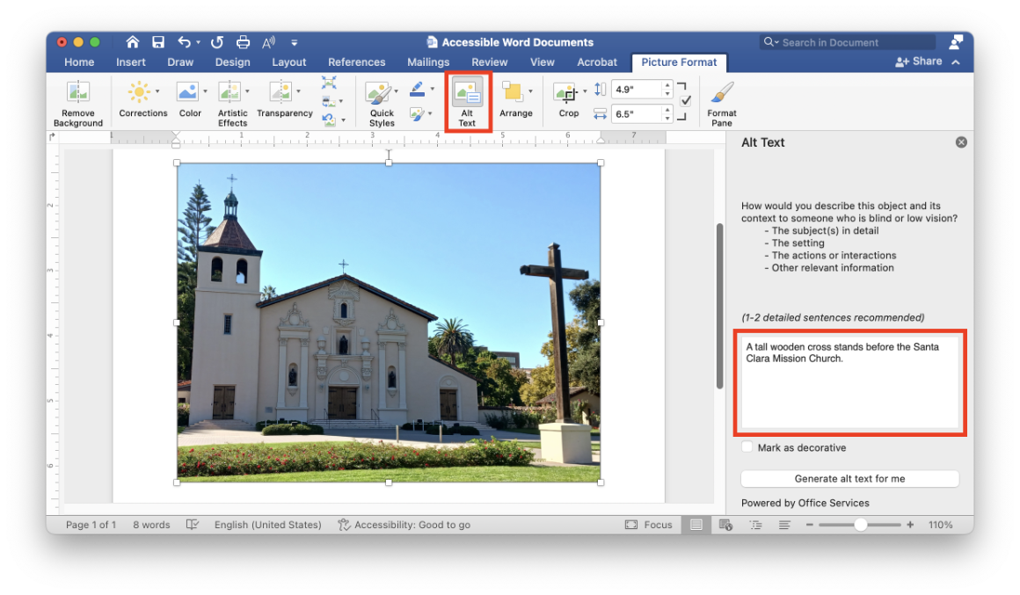The height and width of the screenshot is (595, 1020).
Task: Click inside the alt text description field
Action: click(849, 382)
